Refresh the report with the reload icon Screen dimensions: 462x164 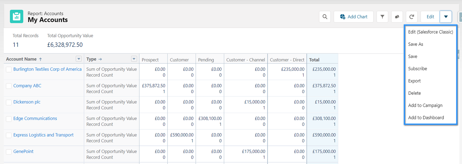coord(412,17)
